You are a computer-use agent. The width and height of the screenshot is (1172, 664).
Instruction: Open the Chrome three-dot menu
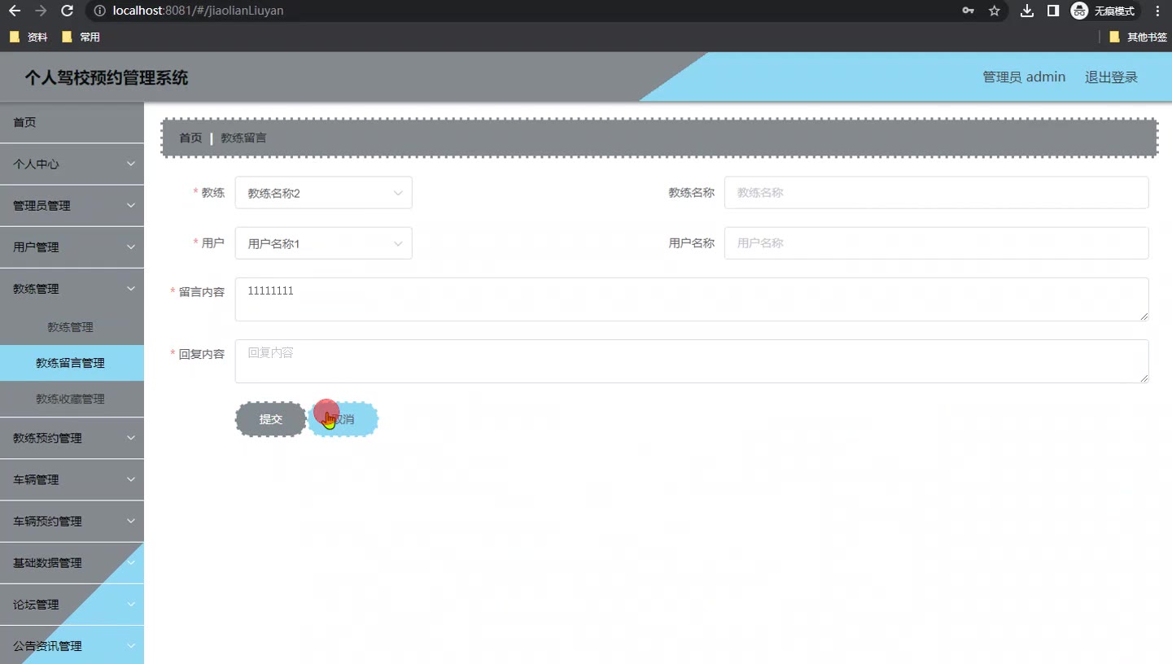(1157, 11)
